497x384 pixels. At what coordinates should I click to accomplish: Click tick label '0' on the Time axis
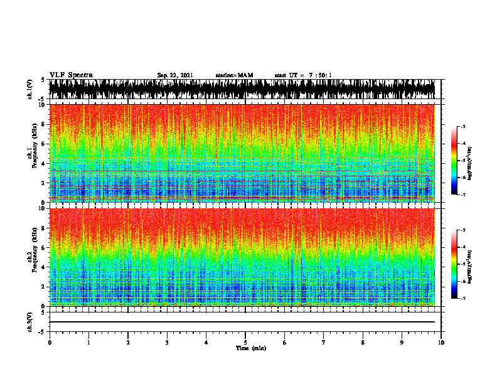tap(50, 343)
